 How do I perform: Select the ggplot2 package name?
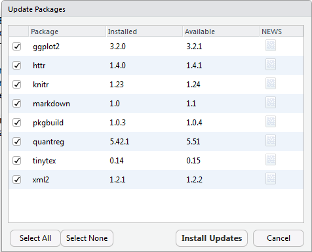[46, 47]
